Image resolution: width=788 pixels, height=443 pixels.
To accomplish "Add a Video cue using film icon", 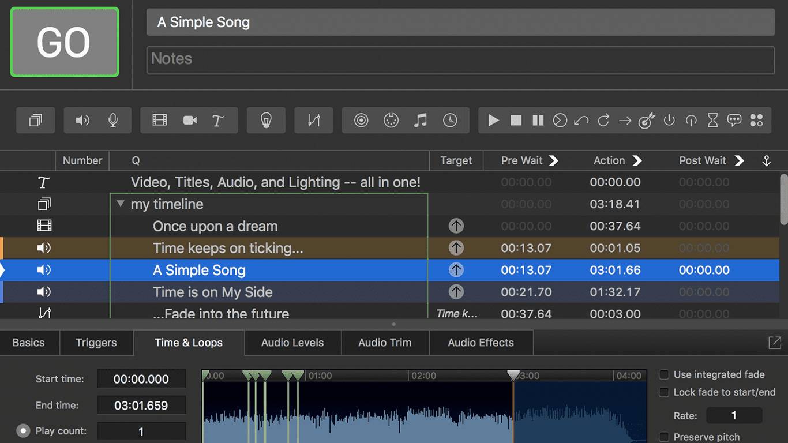I will click(x=160, y=120).
